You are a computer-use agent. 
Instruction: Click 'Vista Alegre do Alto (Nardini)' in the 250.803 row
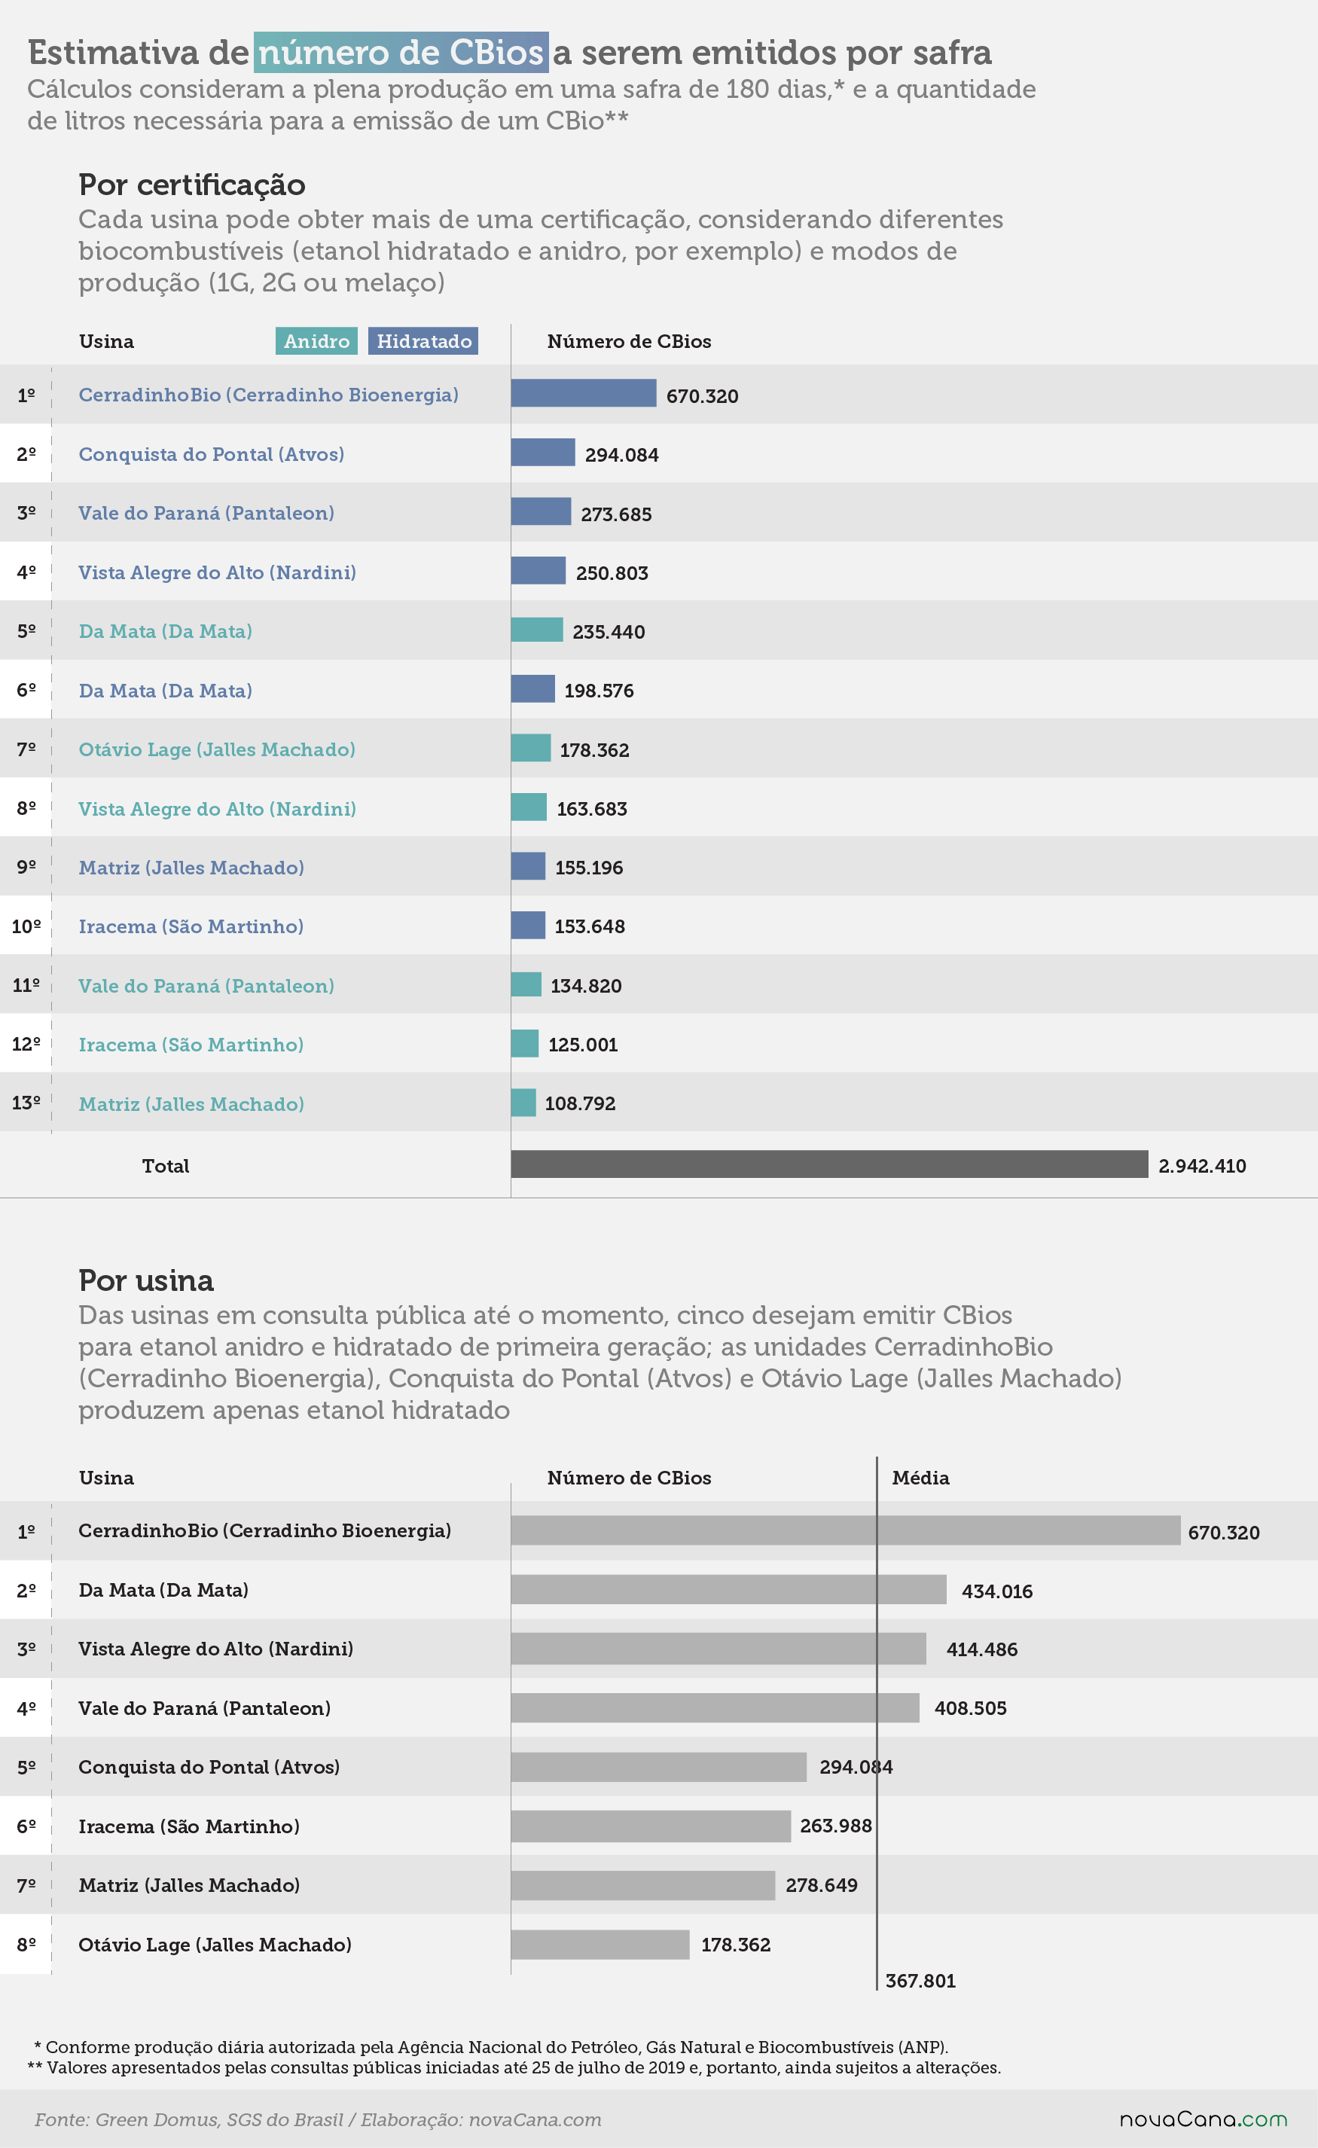217,572
